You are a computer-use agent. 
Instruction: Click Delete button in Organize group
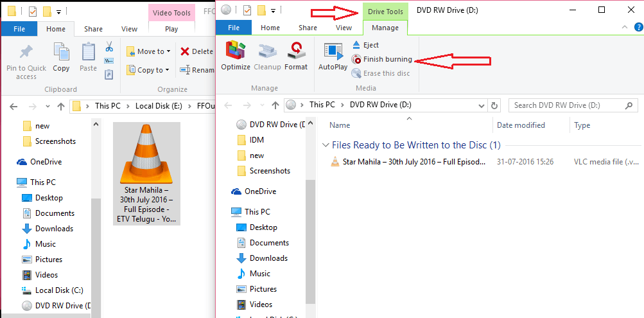click(197, 51)
